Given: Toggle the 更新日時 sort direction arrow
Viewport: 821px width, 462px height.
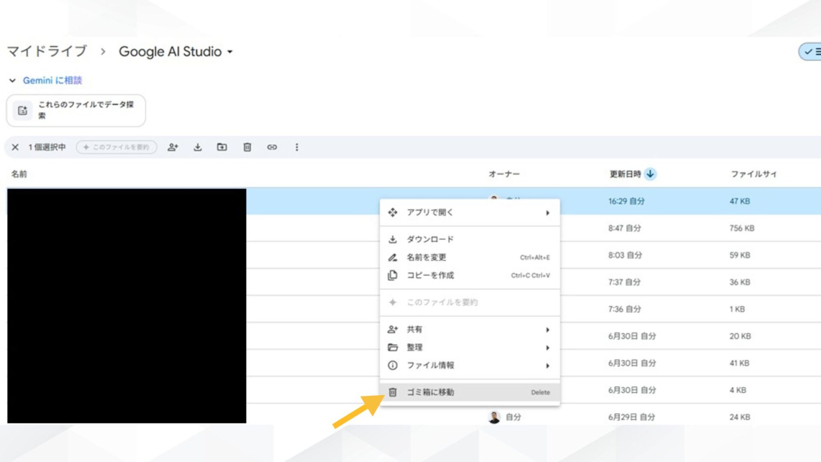Looking at the screenshot, I should (650, 174).
